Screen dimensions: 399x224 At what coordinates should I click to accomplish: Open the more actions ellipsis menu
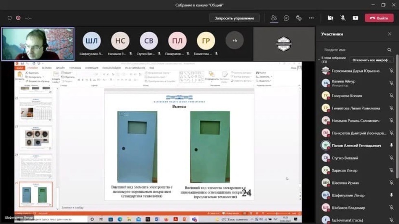[311, 18]
